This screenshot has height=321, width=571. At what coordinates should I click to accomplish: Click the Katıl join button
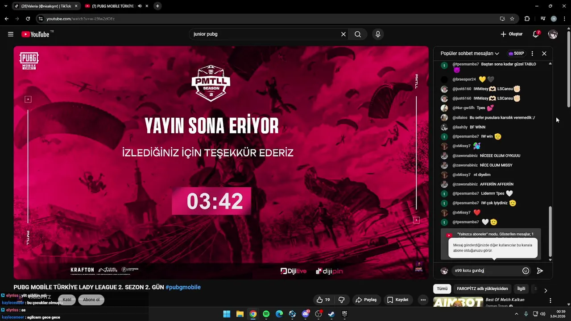(67, 300)
